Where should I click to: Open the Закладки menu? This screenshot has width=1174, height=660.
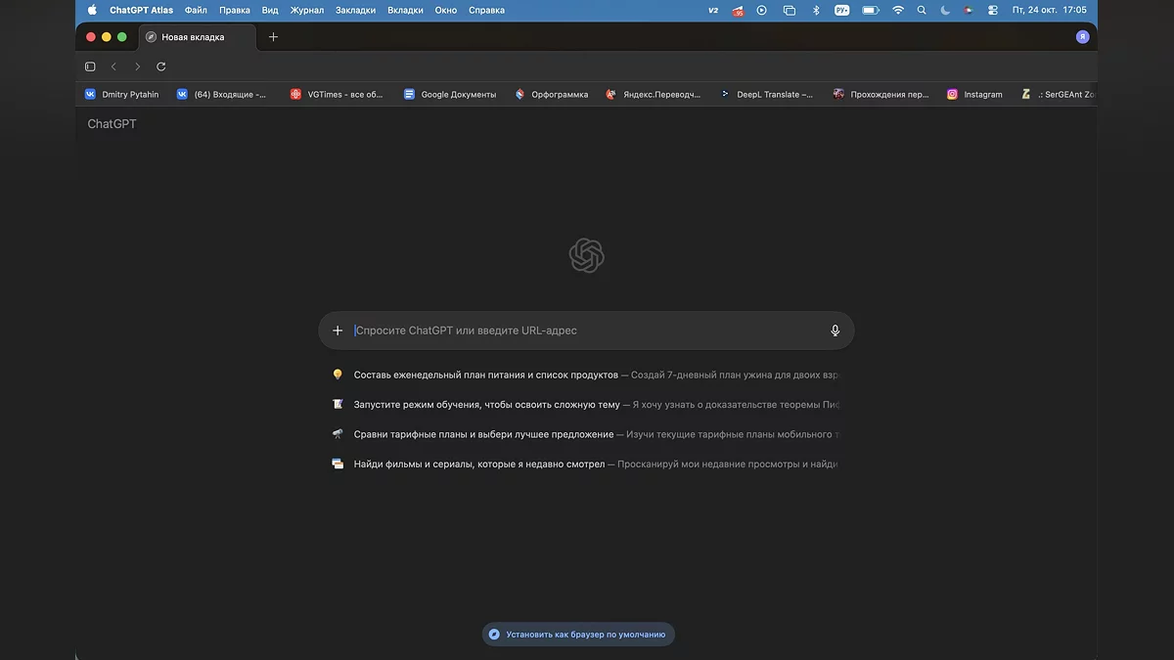(x=356, y=10)
